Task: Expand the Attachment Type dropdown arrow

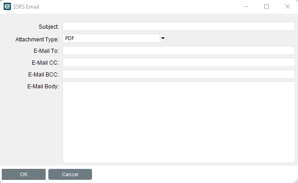Action: (162, 39)
